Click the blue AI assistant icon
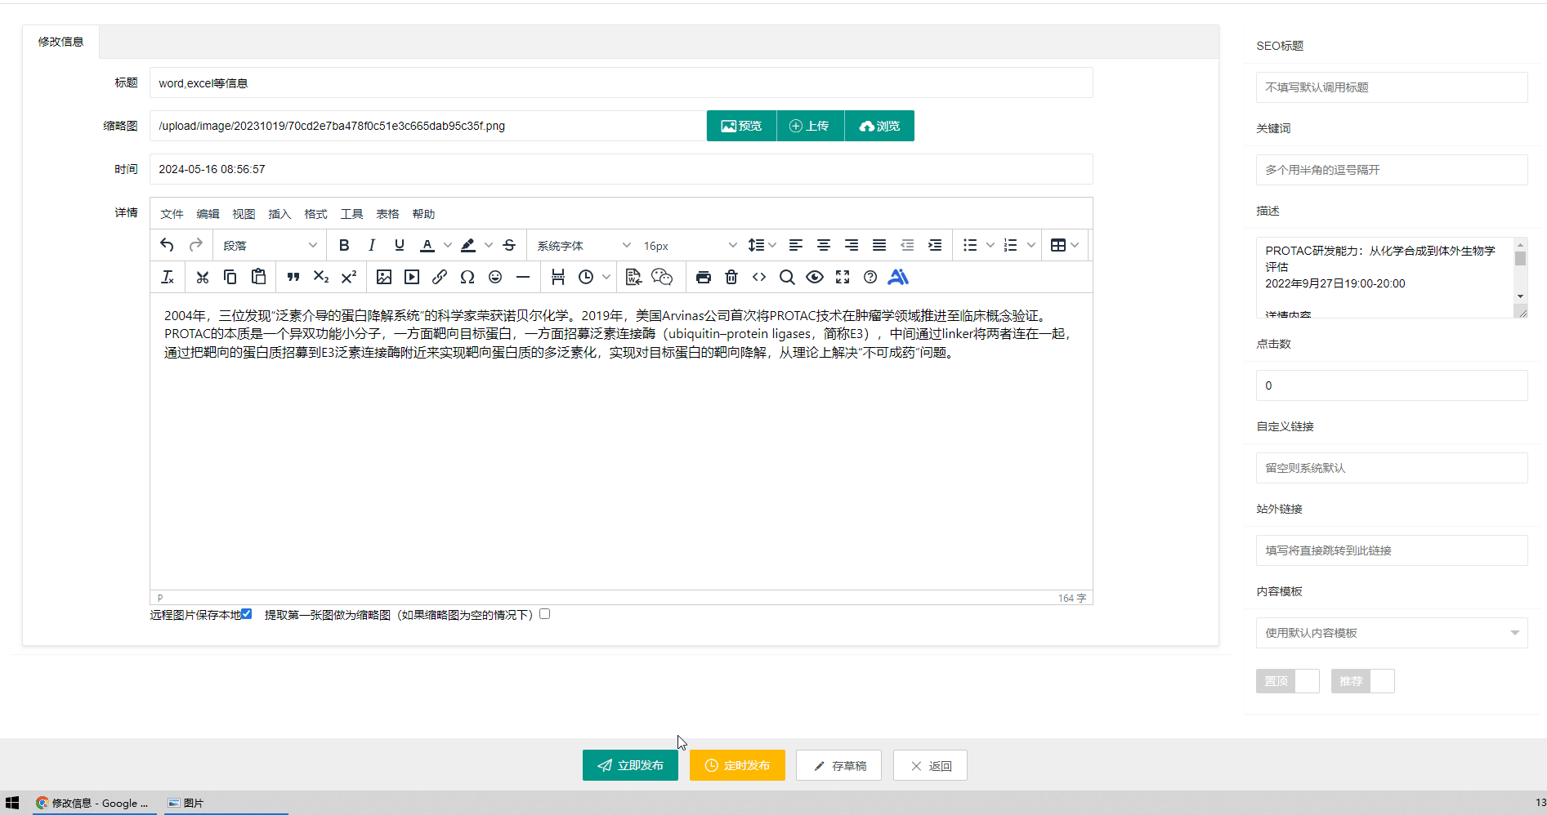The height and width of the screenshot is (815, 1547). pyautogui.click(x=898, y=277)
